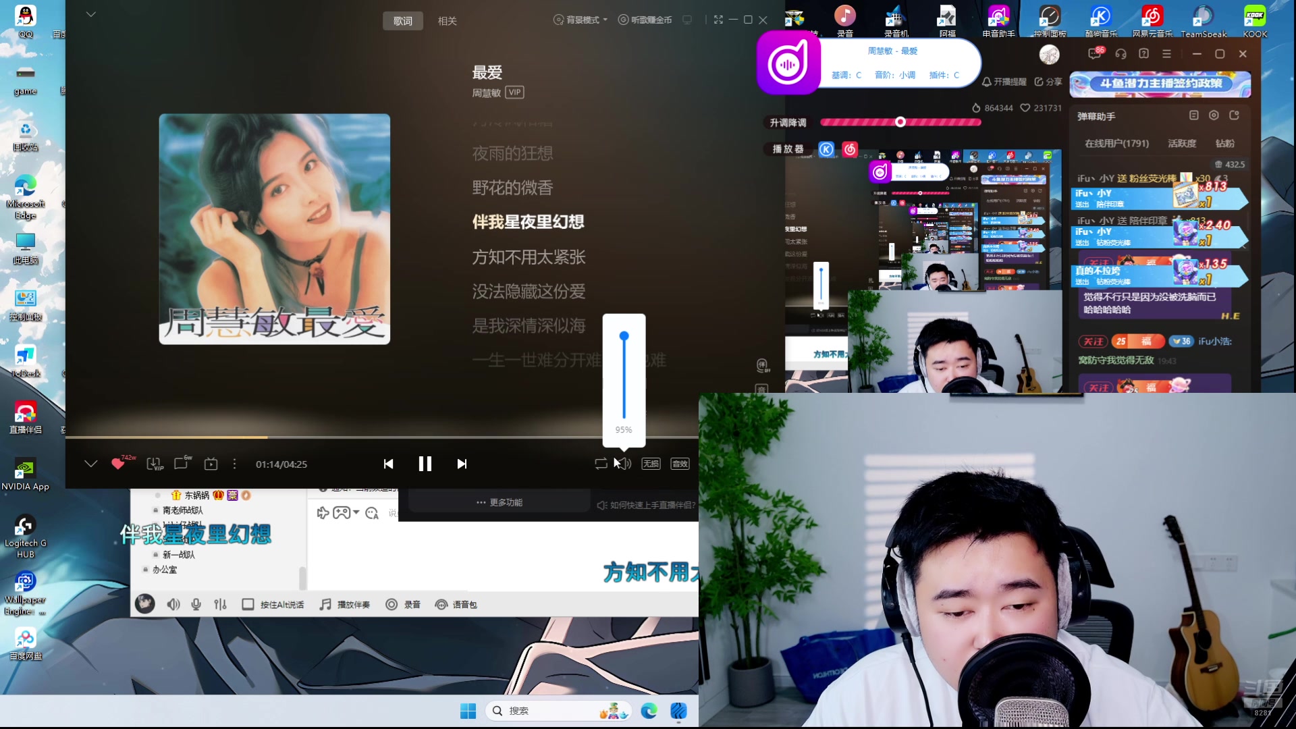Viewport: 1296px width, 729px height.
Task: Toggle the microphone in voice chat toolbar
Action: pos(196,604)
